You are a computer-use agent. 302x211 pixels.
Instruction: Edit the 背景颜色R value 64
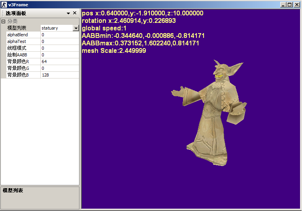pos(60,62)
